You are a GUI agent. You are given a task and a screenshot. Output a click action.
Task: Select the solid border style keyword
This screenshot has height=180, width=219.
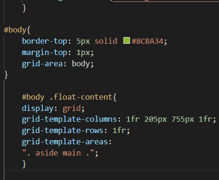(106, 41)
